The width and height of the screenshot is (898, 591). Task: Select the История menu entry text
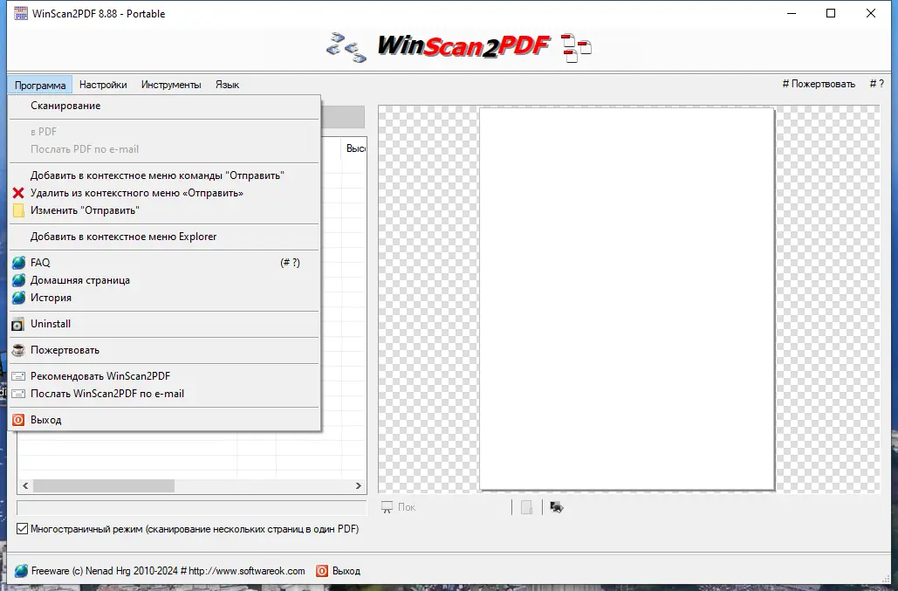[x=51, y=298]
